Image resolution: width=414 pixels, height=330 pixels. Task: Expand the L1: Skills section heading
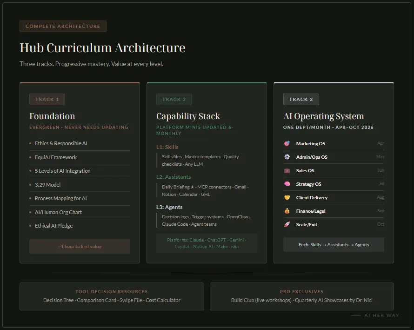pyautogui.click(x=167, y=147)
